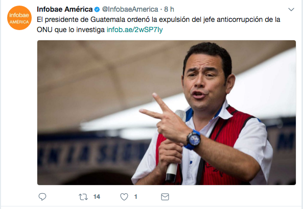
Task: Click the reply speech bubble icon
Action: (42, 197)
